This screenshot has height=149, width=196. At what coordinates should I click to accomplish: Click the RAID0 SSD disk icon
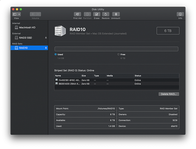(16, 38)
